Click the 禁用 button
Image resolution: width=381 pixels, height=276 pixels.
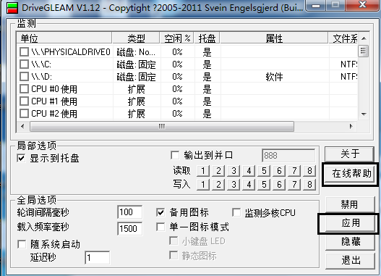349,204
